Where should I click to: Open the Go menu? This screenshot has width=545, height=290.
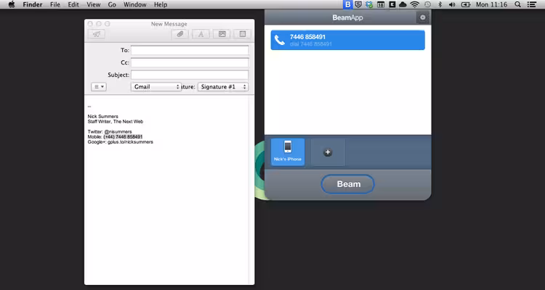click(112, 4)
